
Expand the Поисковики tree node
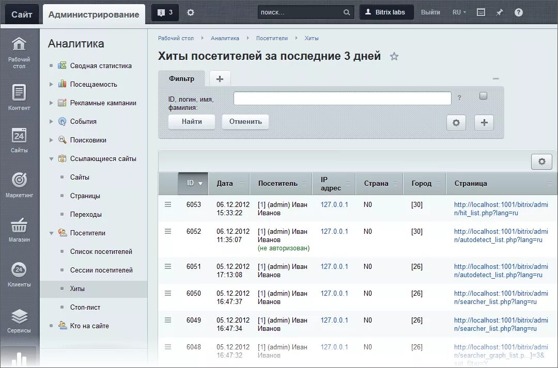tap(51, 140)
